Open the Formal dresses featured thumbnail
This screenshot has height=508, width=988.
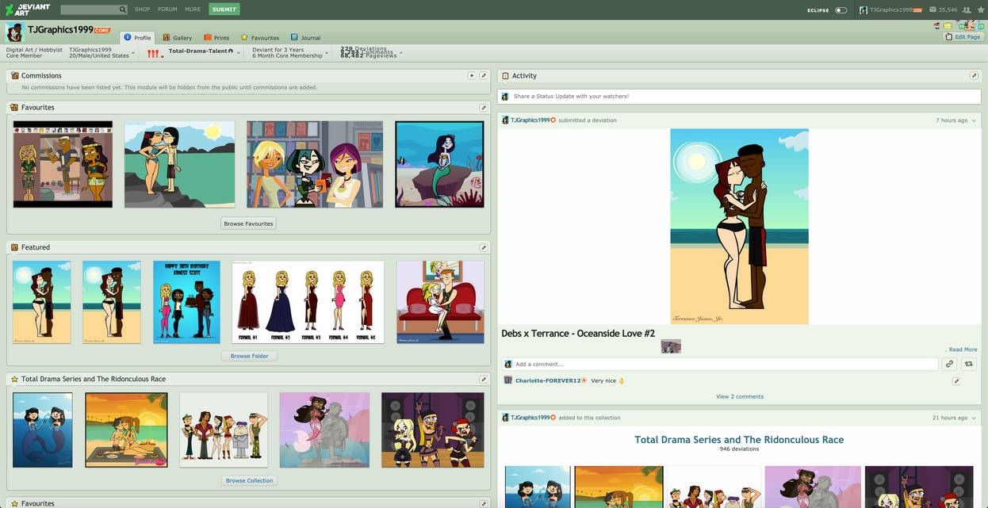coord(308,302)
